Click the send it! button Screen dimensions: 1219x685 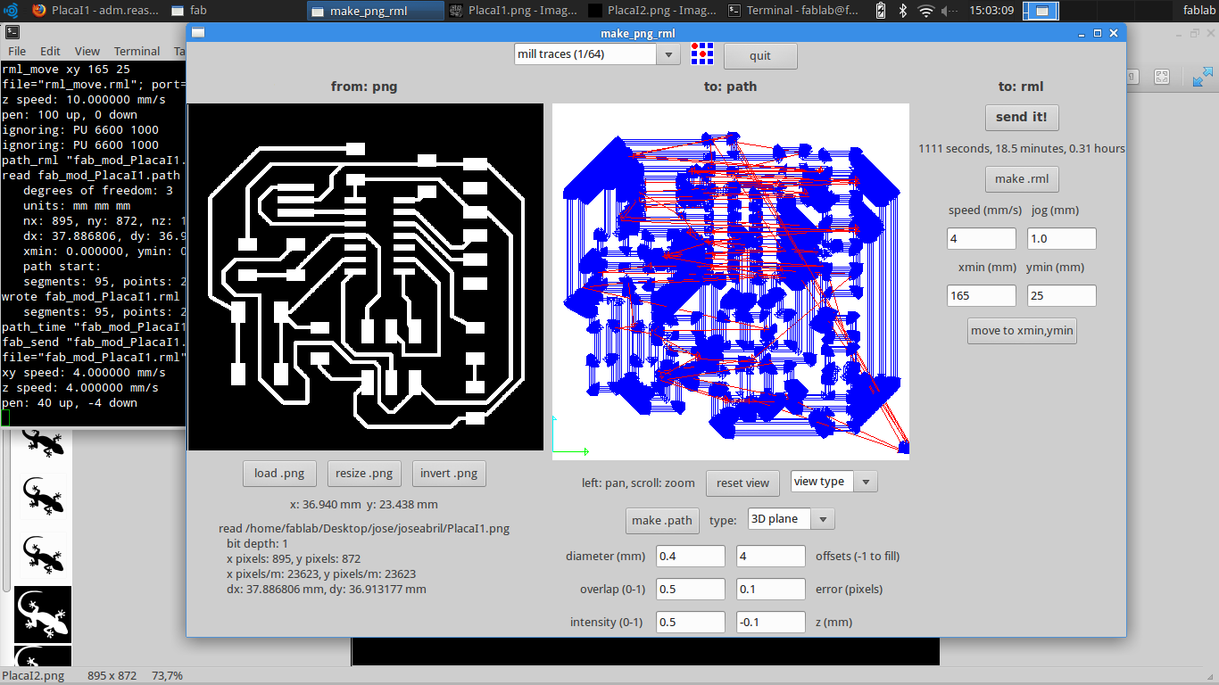point(1021,117)
